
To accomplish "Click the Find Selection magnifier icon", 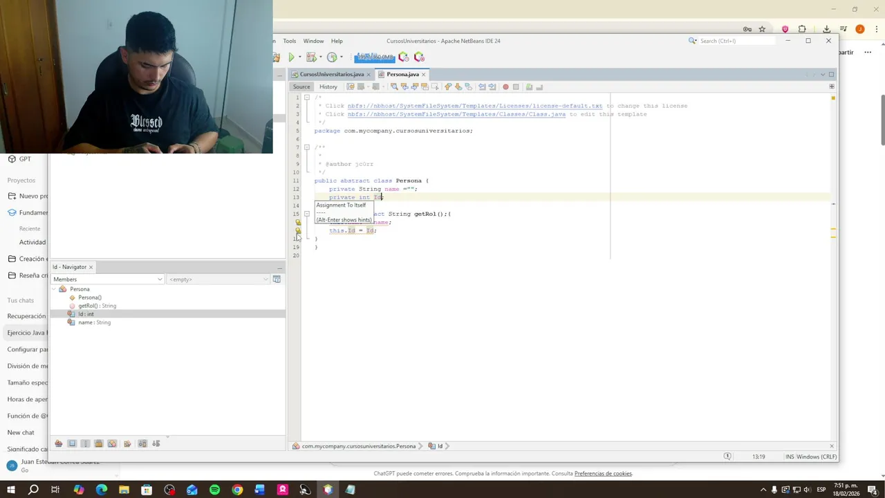I will pyautogui.click(x=394, y=86).
